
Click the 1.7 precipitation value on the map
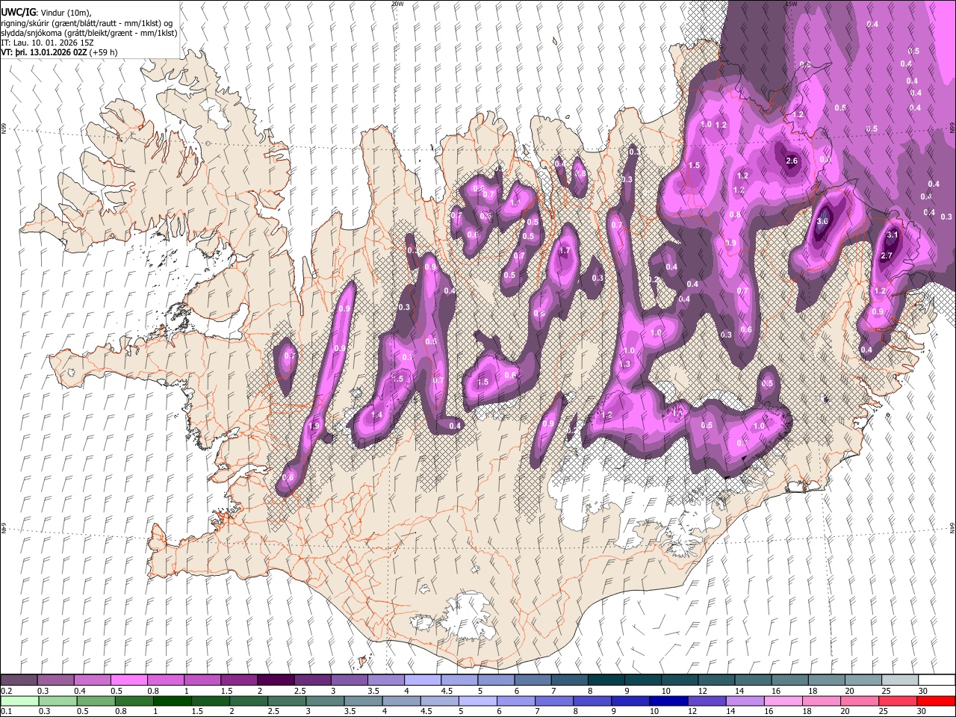tap(565, 251)
